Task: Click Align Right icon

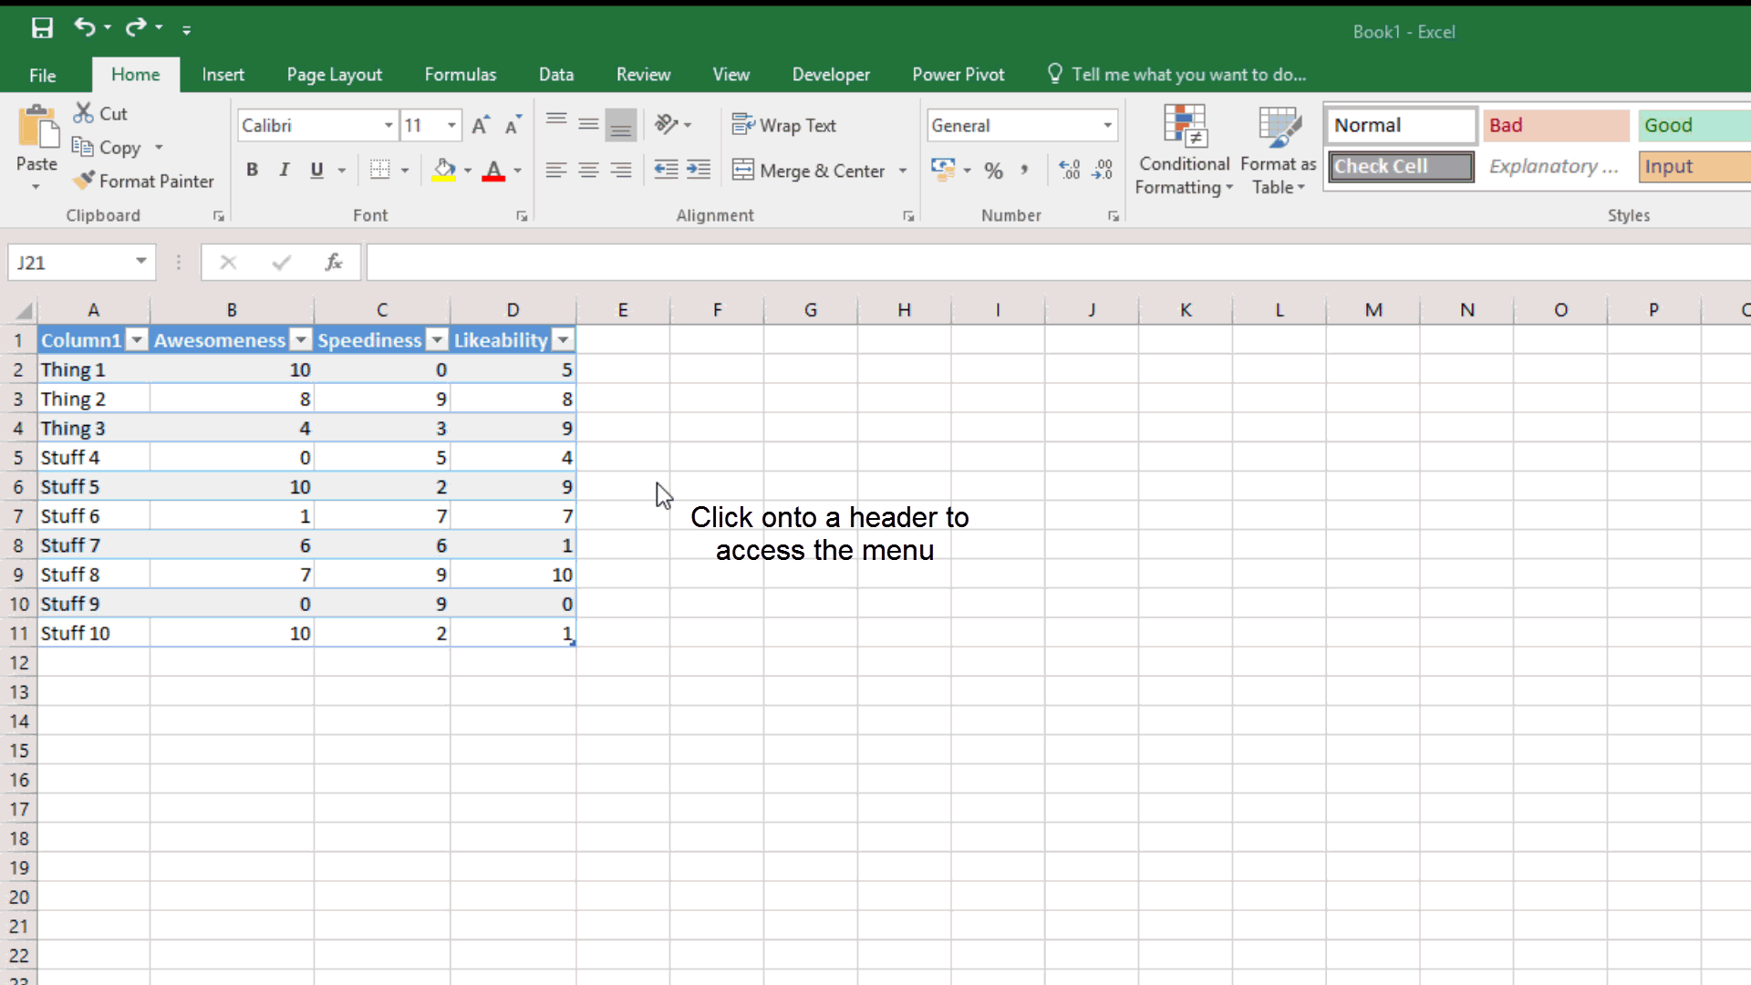Action: [621, 170]
